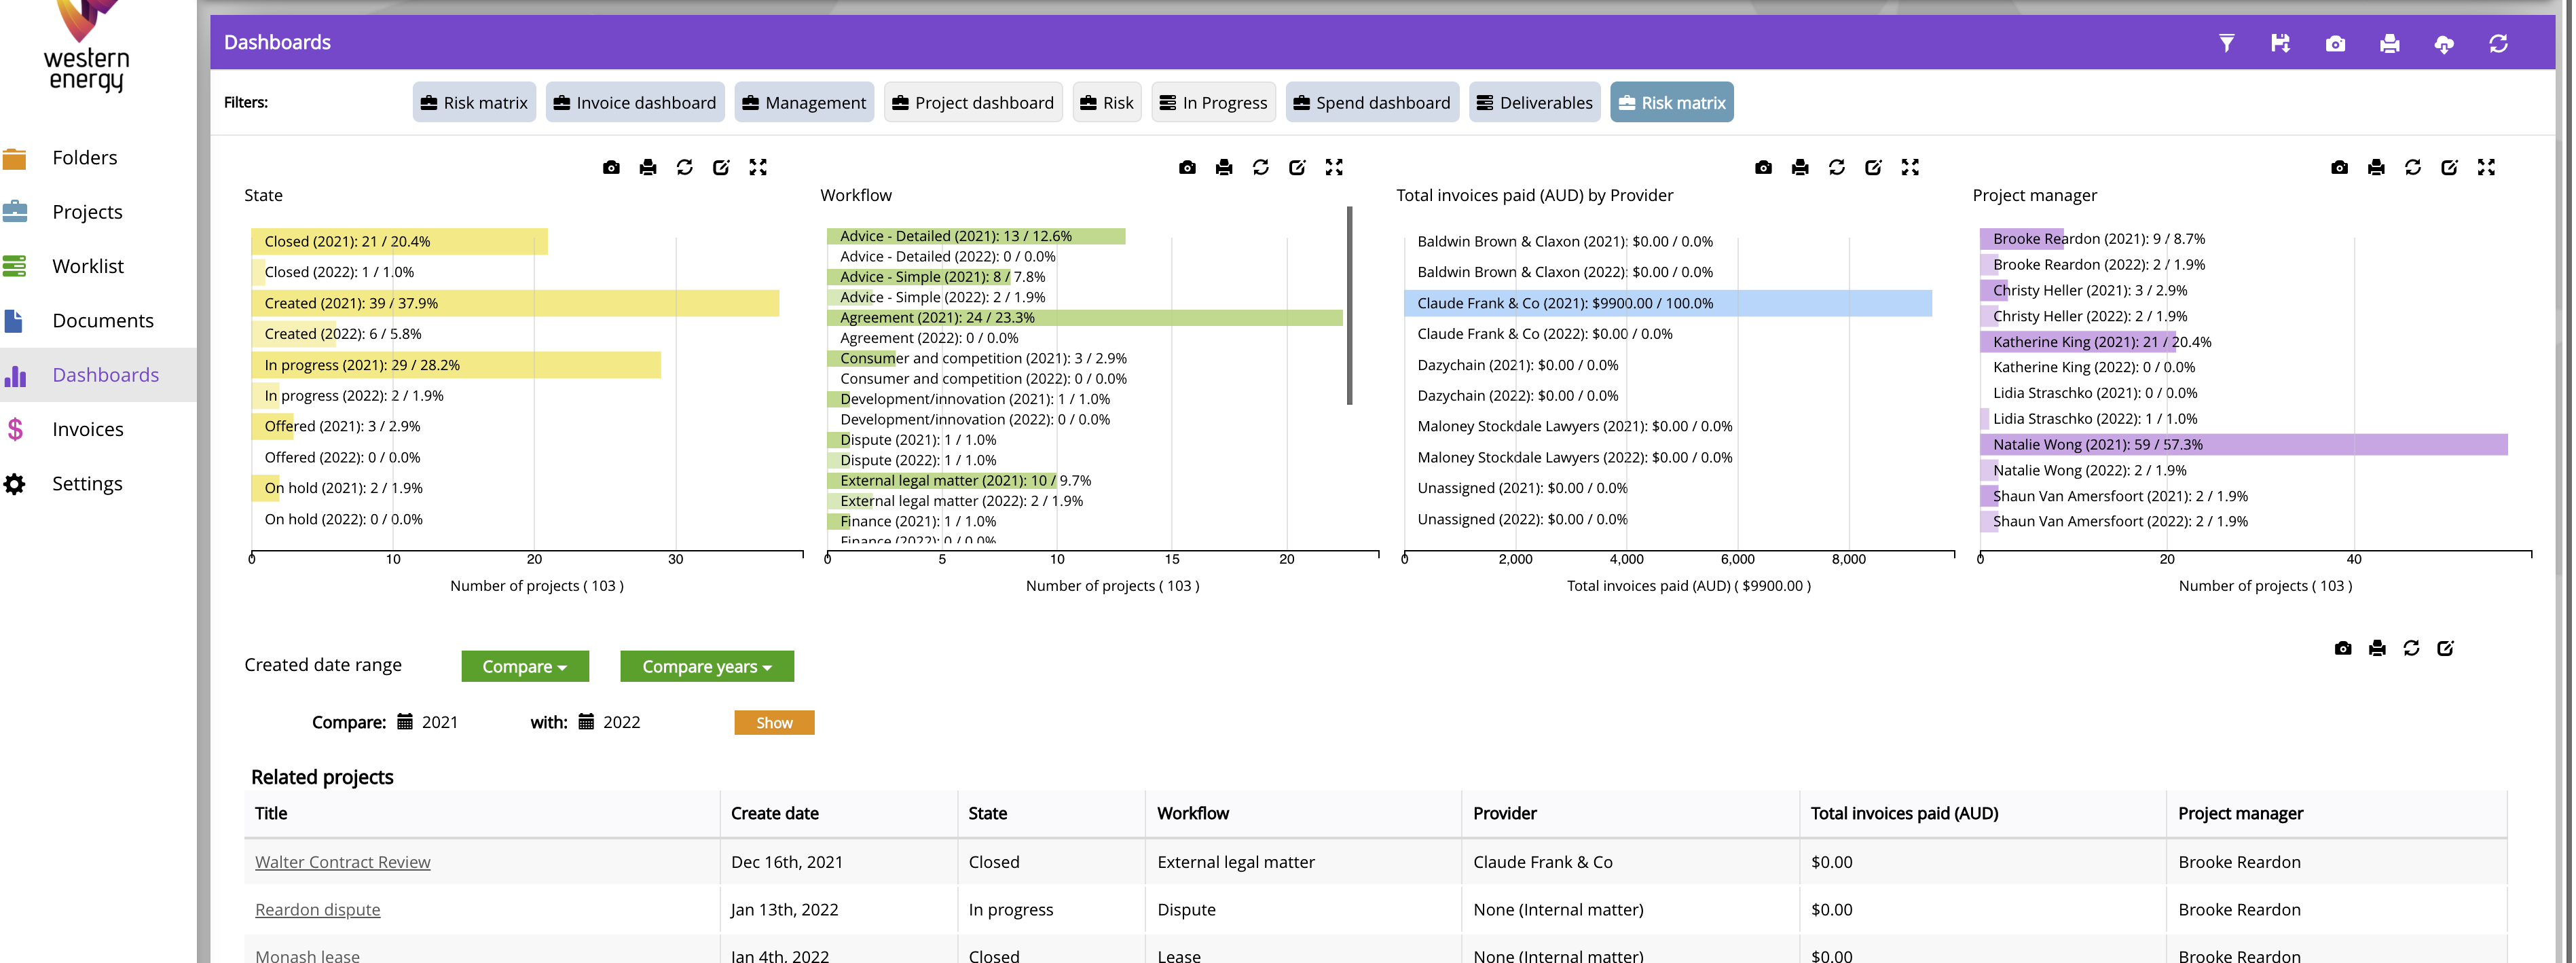This screenshot has width=2576, height=963.
Task: Refresh the Created date range panel
Action: (x=2411, y=648)
